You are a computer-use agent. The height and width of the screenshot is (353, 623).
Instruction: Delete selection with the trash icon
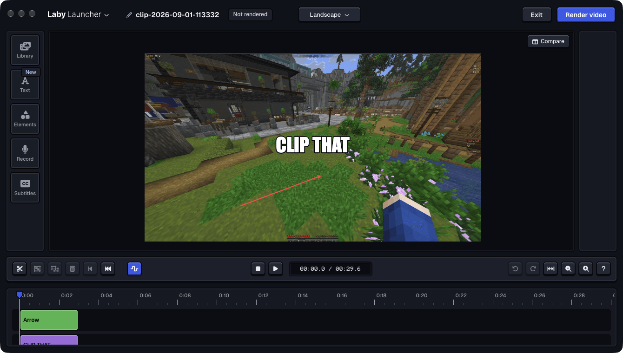click(x=73, y=268)
